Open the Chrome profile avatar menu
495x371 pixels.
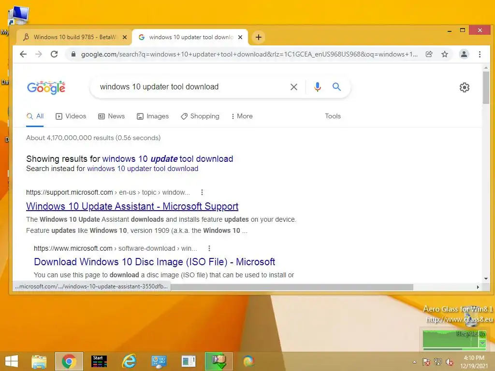[x=464, y=54]
